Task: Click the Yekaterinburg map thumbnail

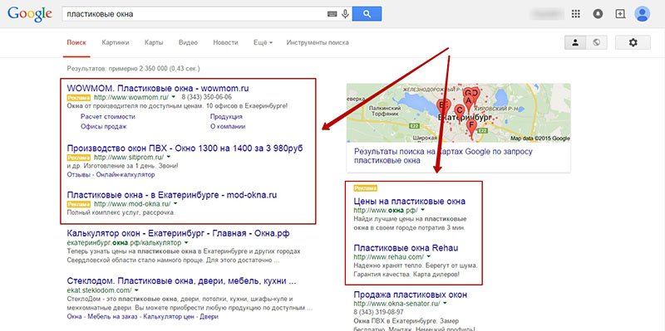Action: coord(459,113)
